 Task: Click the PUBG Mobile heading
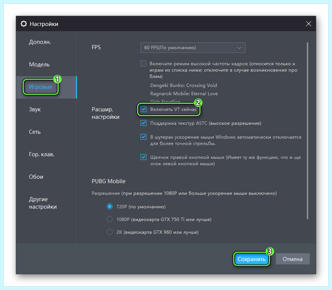click(x=108, y=181)
